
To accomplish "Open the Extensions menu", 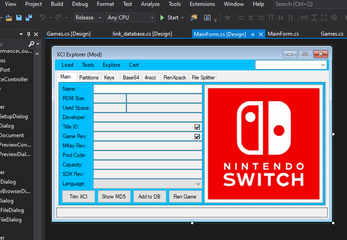I will [202, 4].
